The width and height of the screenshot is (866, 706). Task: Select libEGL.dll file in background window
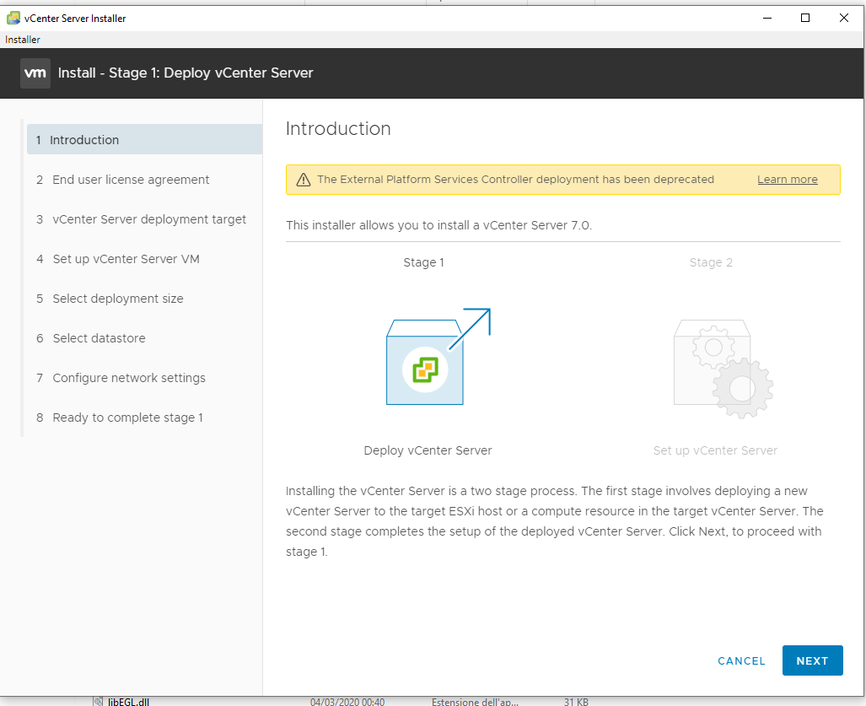point(128,702)
